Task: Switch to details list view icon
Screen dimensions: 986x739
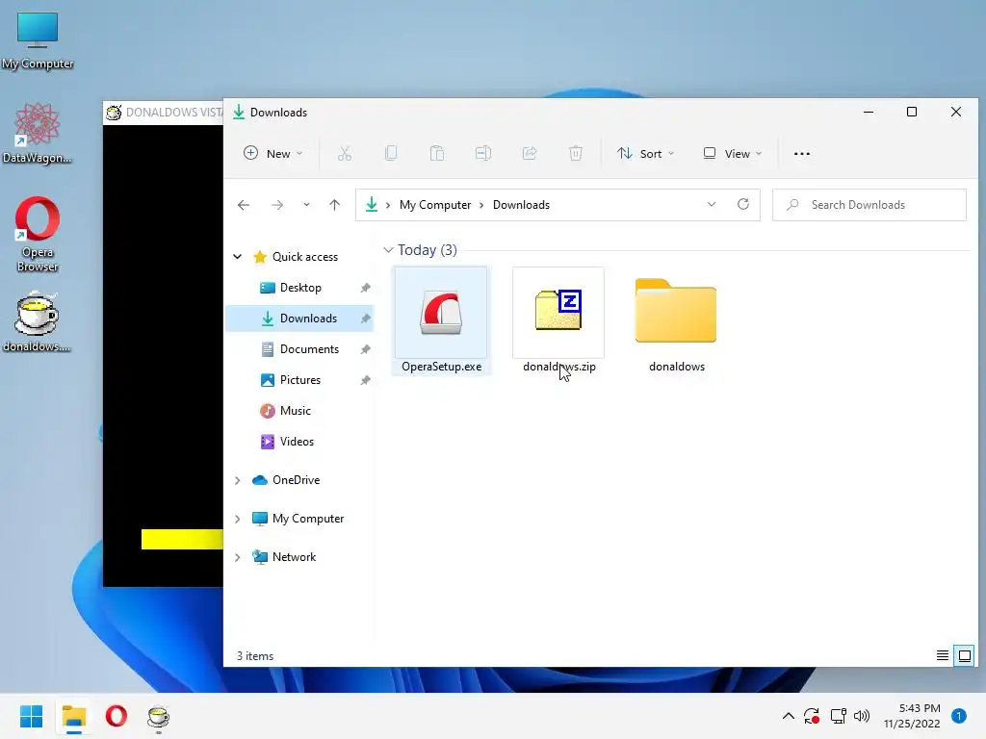Action: (942, 656)
